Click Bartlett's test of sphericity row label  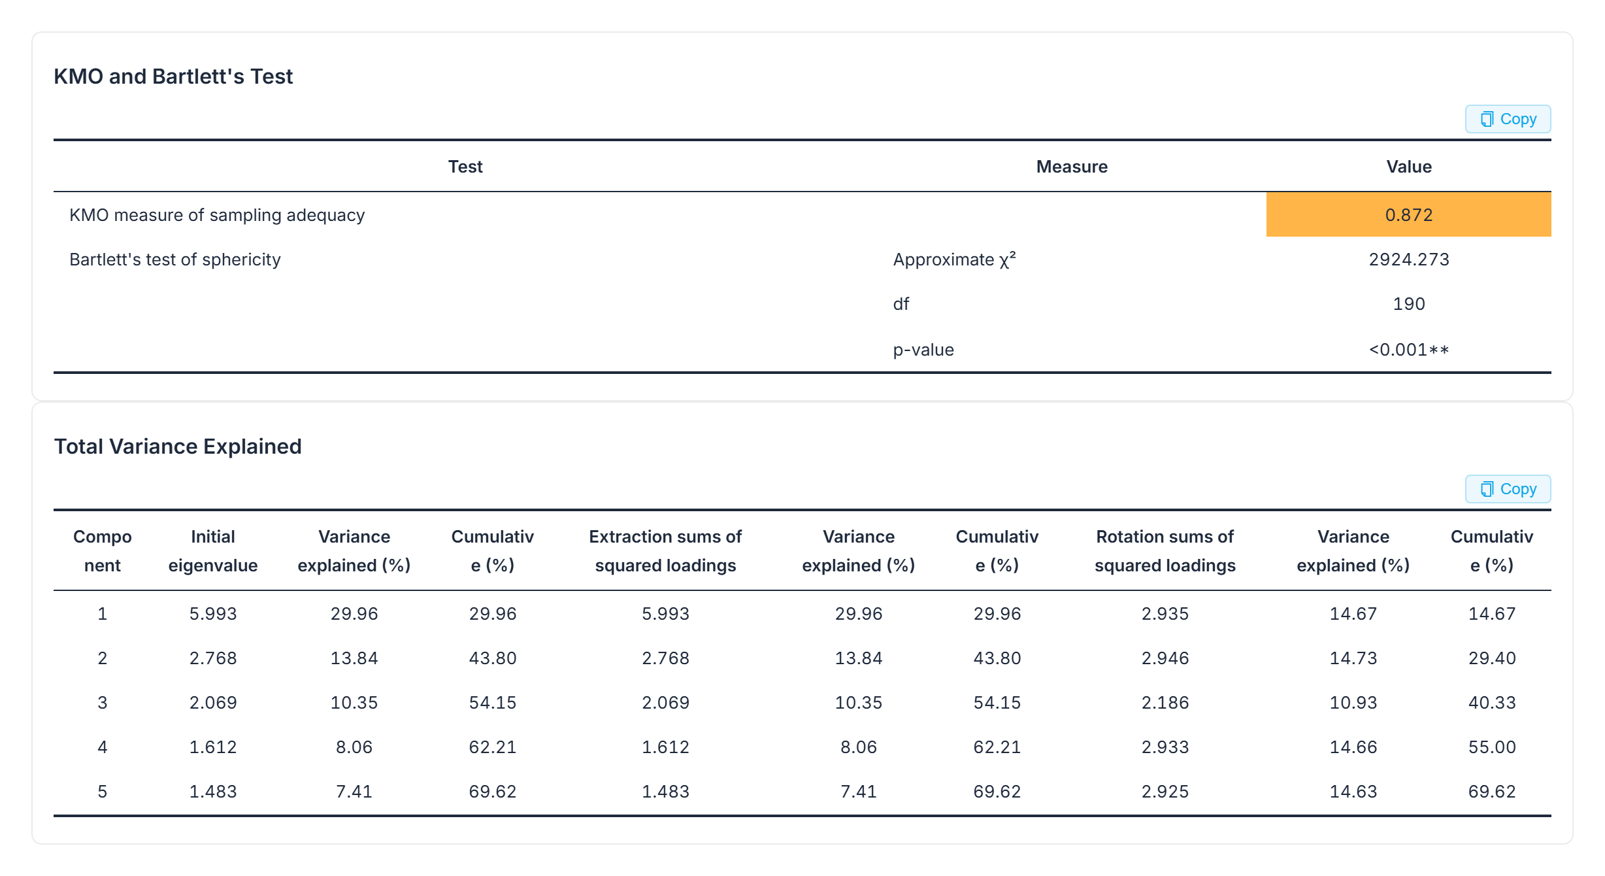175,260
